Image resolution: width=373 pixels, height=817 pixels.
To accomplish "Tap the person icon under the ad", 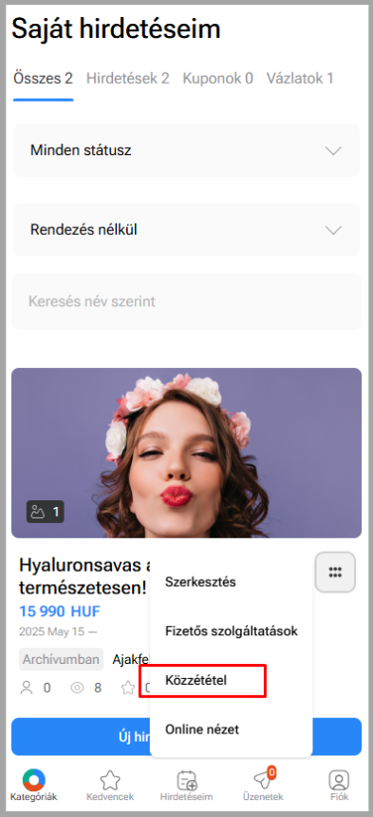I will (x=26, y=688).
